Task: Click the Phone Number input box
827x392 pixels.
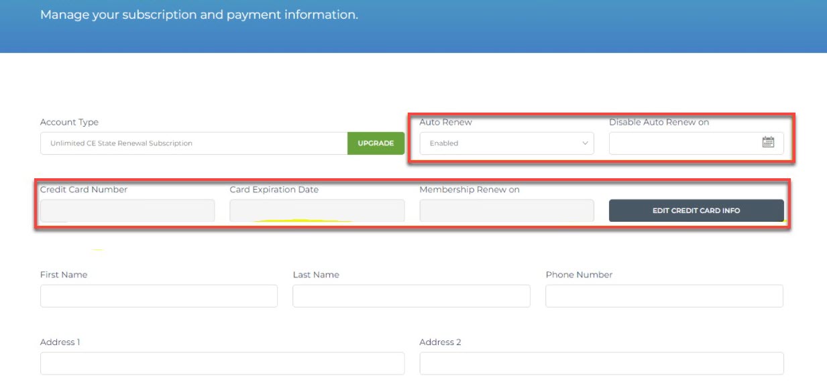Action: coord(664,295)
